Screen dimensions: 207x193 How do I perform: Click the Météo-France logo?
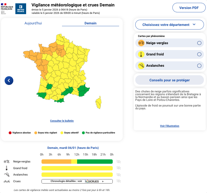(x=21, y=8)
